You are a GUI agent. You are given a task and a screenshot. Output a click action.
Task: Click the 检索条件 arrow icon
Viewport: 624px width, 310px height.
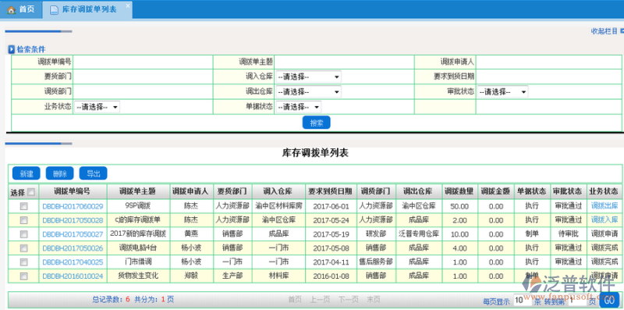(12, 49)
